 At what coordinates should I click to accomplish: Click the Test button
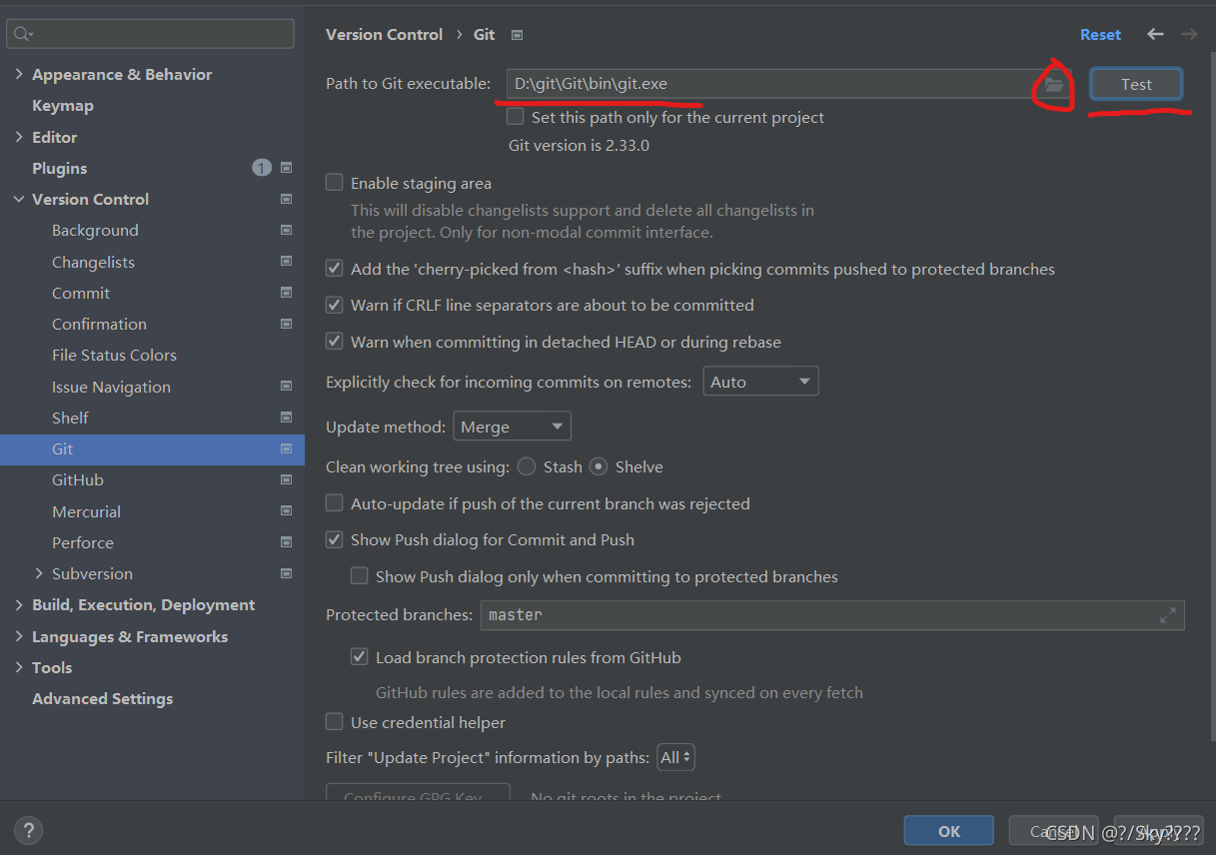click(1136, 85)
